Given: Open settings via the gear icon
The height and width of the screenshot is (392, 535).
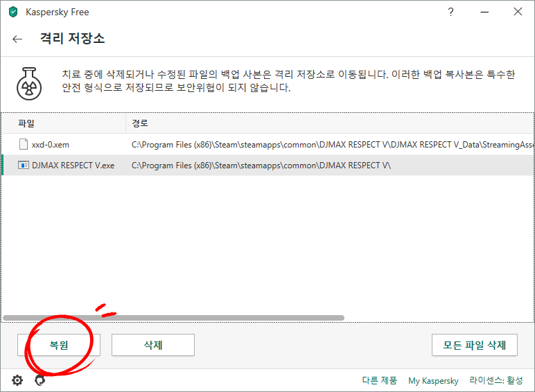Looking at the screenshot, I should (17, 380).
